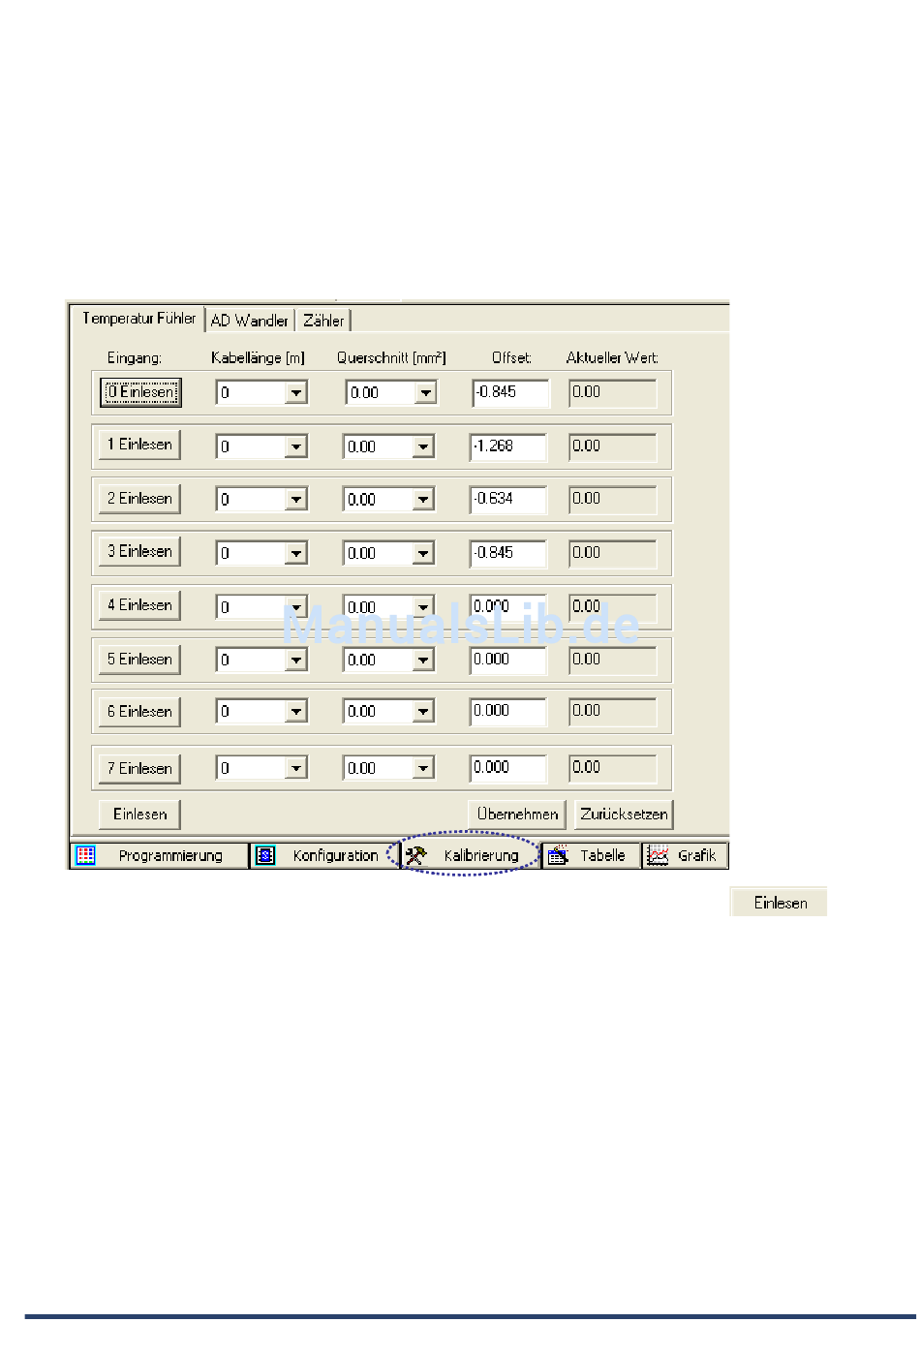Click the Zurücksetzen button

coord(624,815)
